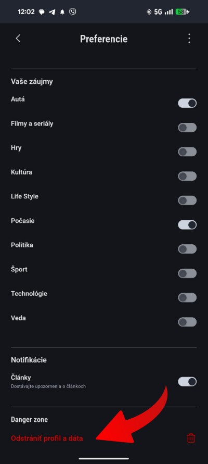Tap the battery indicator icon
The width and height of the screenshot is (208, 464).
183,12
